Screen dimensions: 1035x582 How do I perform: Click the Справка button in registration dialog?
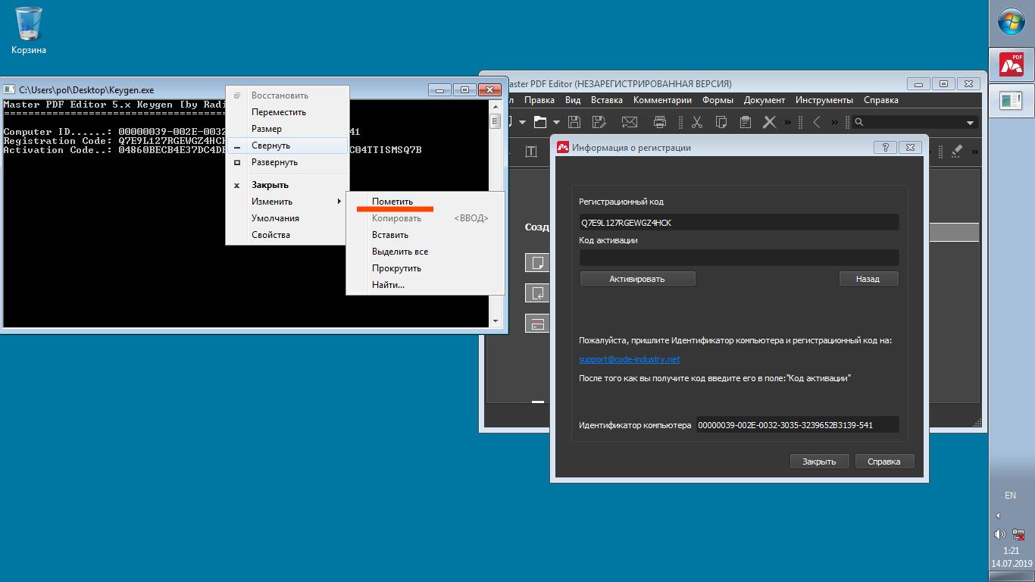coord(884,462)
